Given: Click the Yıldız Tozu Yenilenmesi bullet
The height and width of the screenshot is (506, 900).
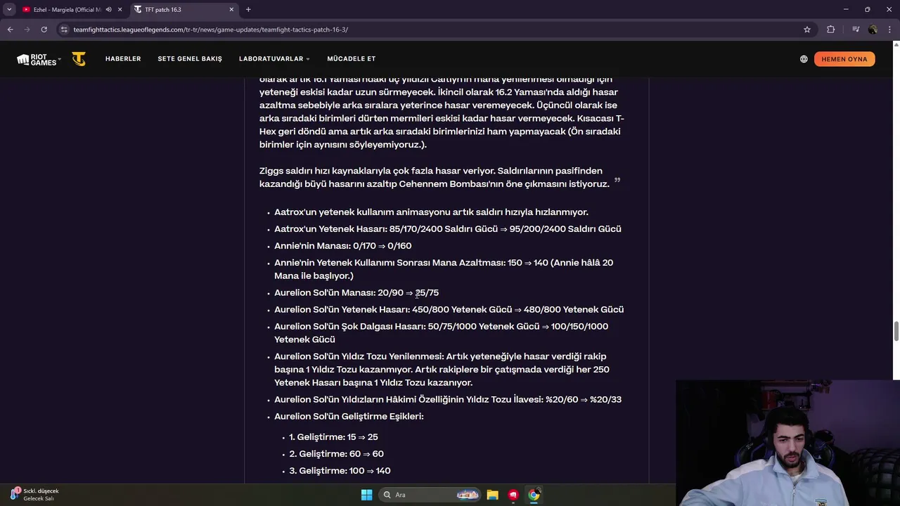Looking at the screenshot, I should pos(442,370).
